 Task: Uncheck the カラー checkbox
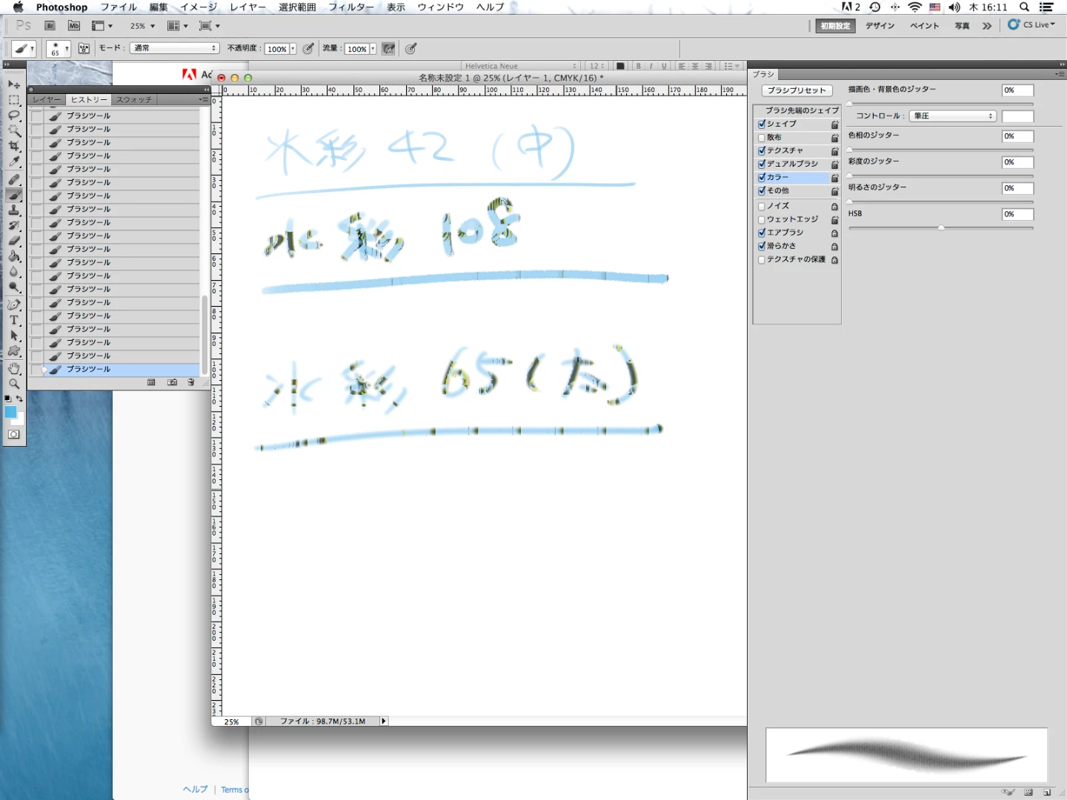coord(762,178)
